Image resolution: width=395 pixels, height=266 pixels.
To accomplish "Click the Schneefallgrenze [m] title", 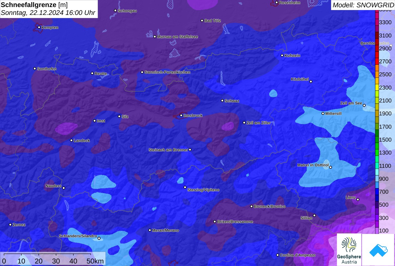I will 34,5.
